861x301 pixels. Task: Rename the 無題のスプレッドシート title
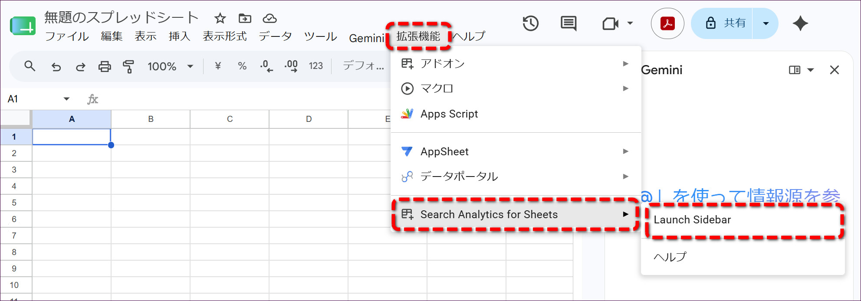(121, 17)
